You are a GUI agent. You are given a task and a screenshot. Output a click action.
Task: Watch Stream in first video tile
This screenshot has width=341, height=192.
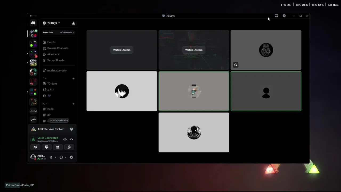click(x=122, y=50)
